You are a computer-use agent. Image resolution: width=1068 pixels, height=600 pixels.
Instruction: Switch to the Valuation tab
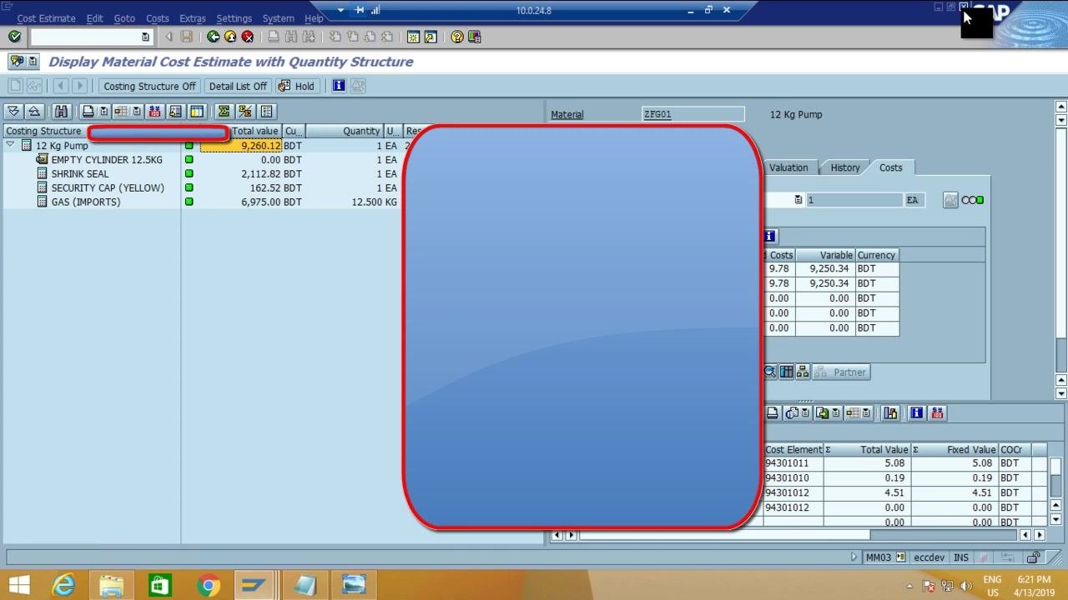[x=788, y=167]
